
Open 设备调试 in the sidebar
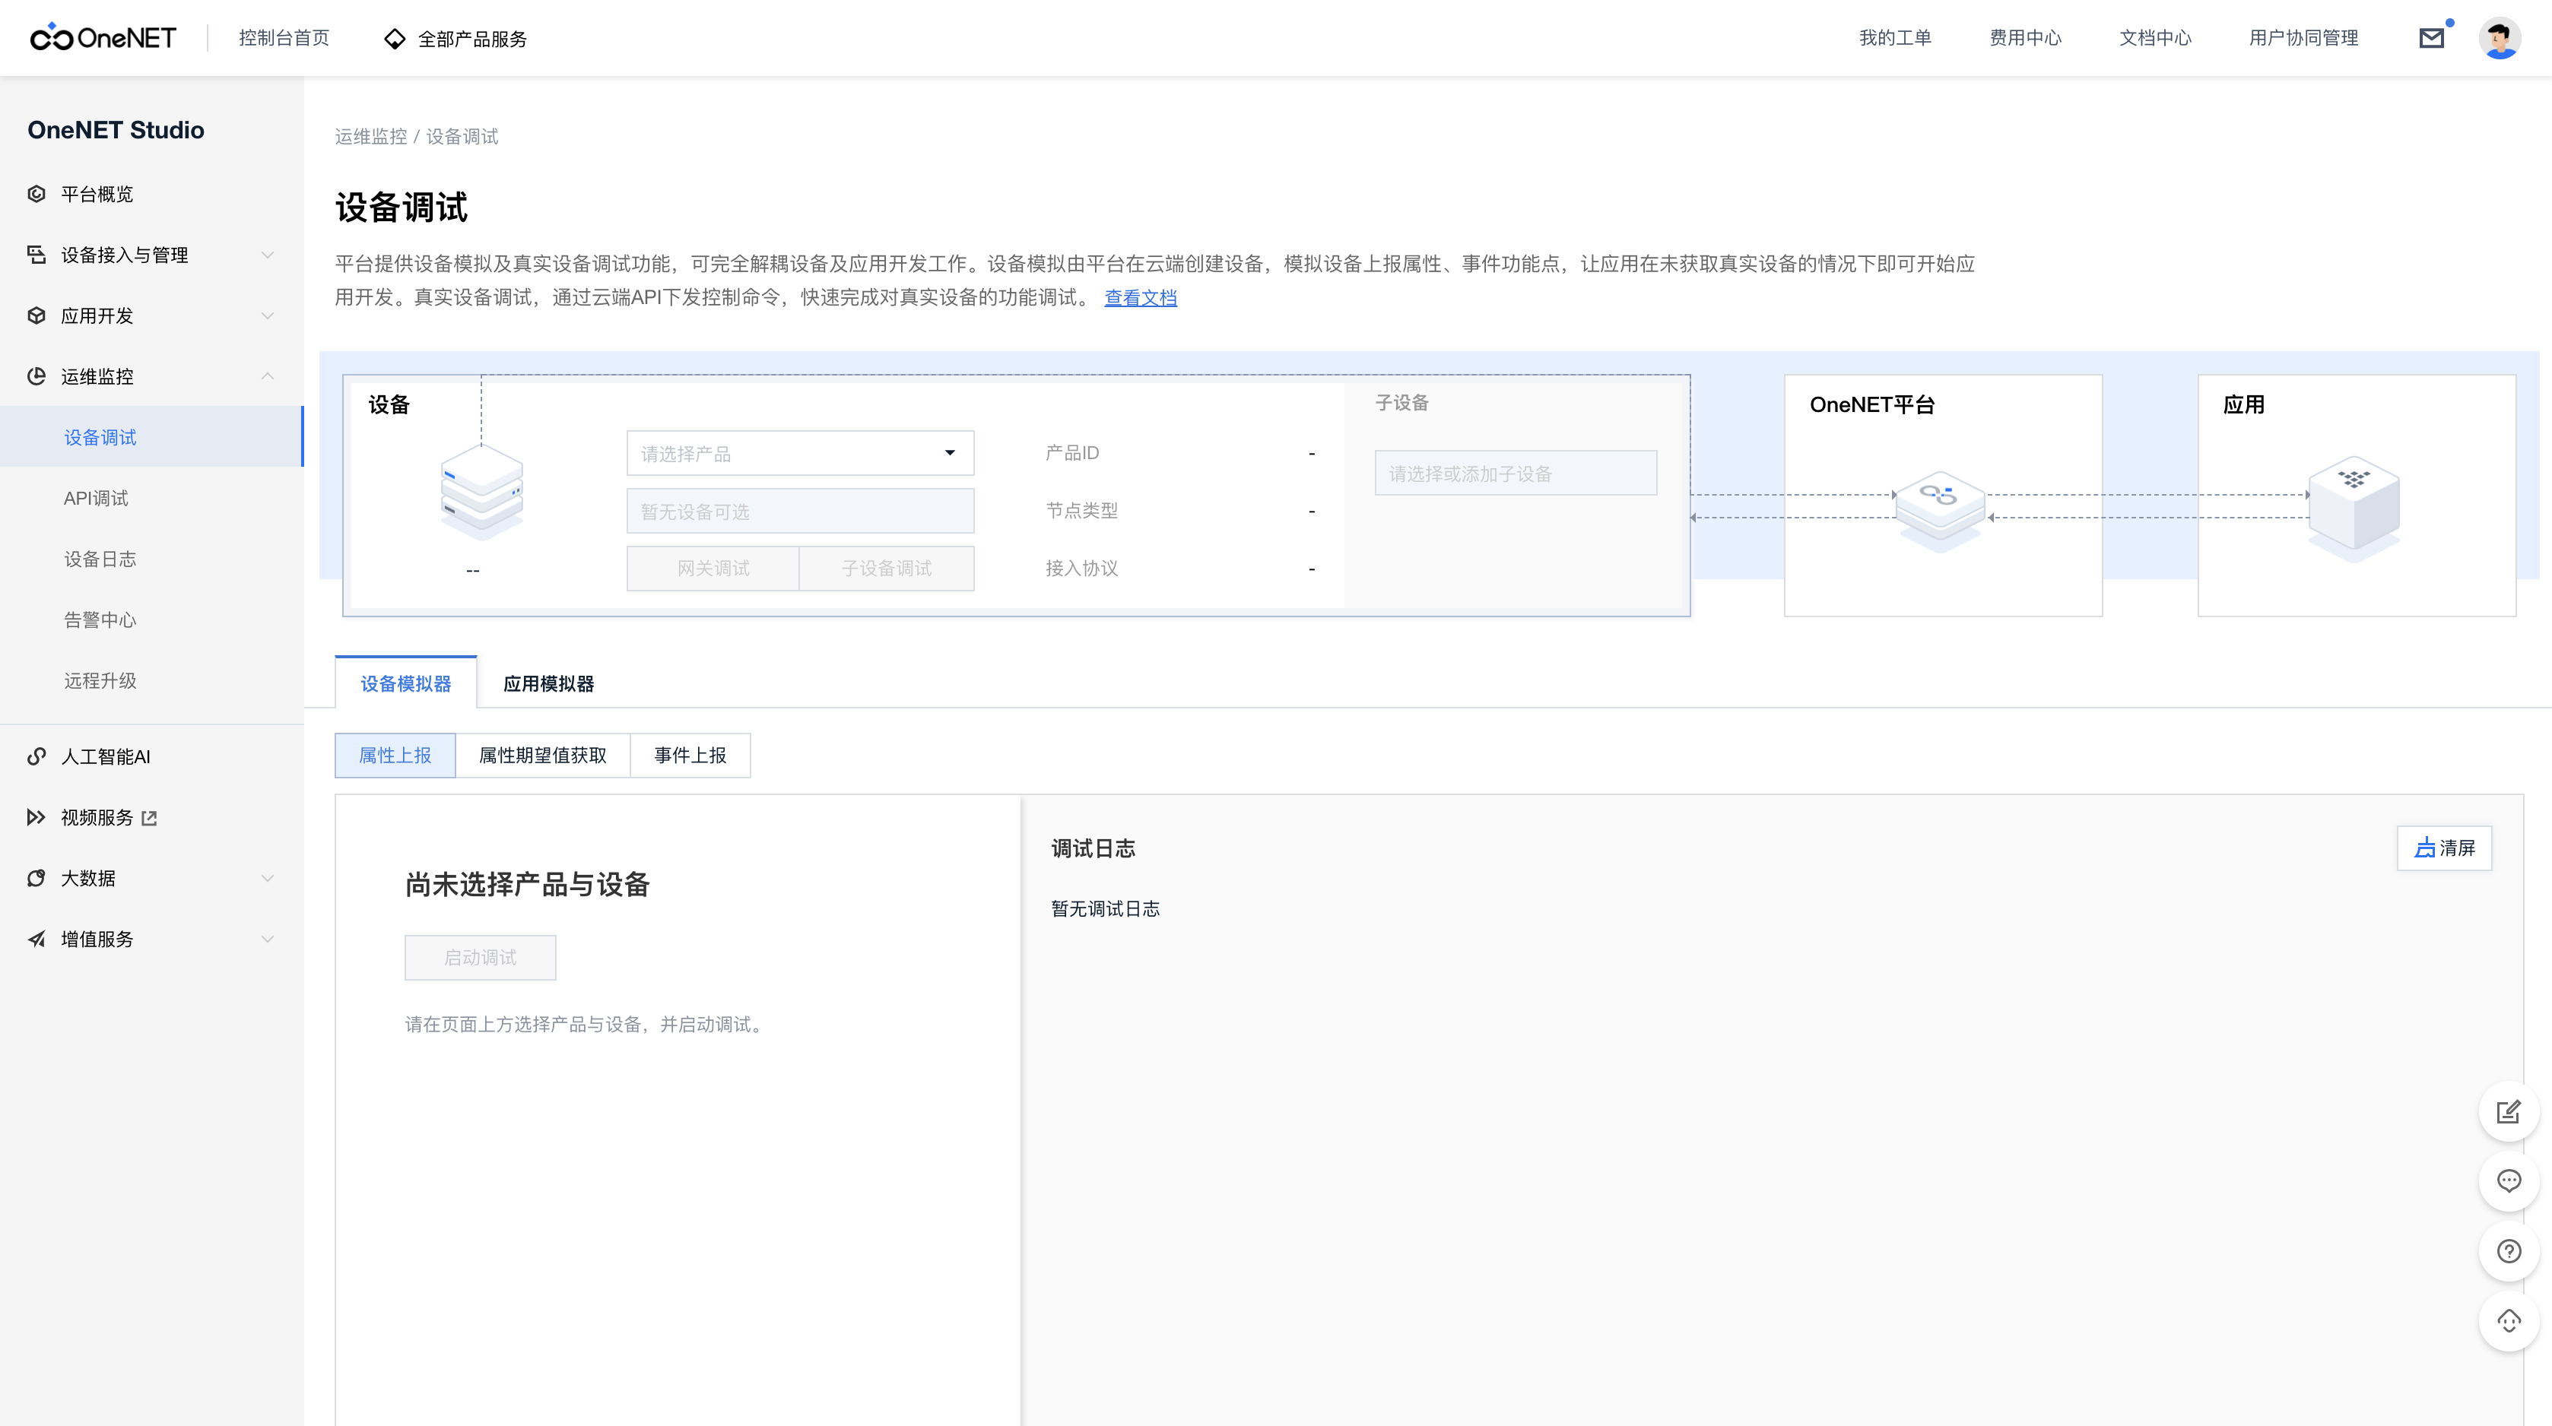pos(151,437)
